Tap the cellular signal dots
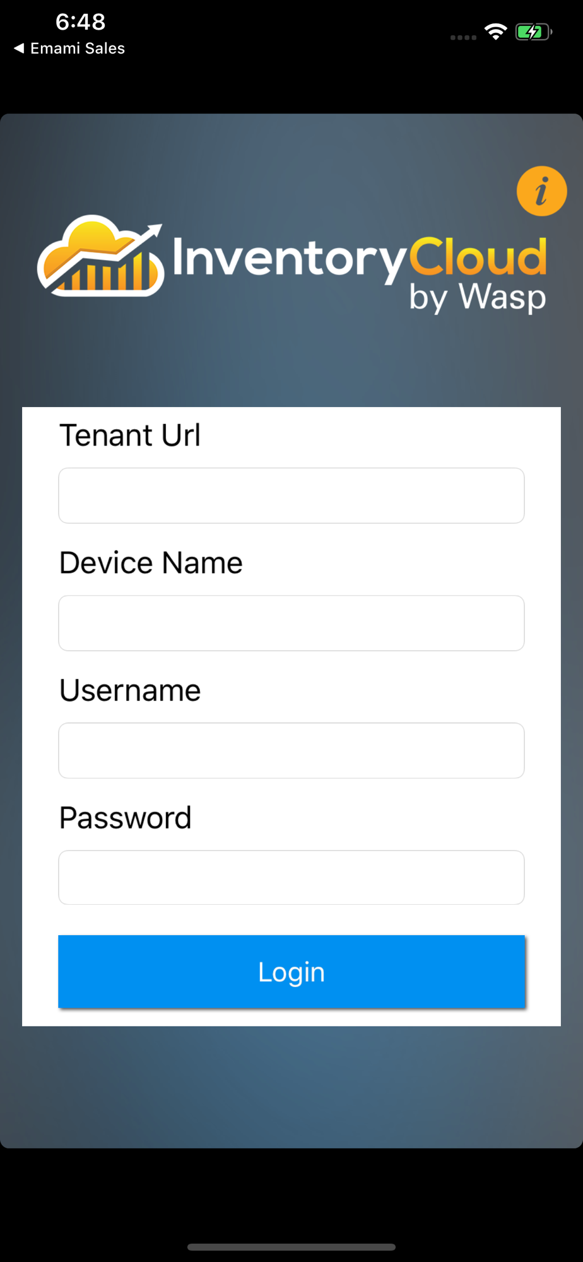Viewport: 583px width, 1262px height. coord(463,37)
